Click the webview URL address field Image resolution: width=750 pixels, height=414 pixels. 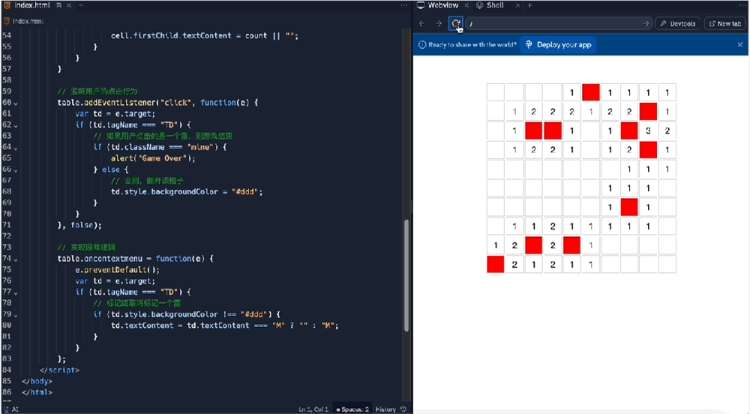(x=555, y=23)
